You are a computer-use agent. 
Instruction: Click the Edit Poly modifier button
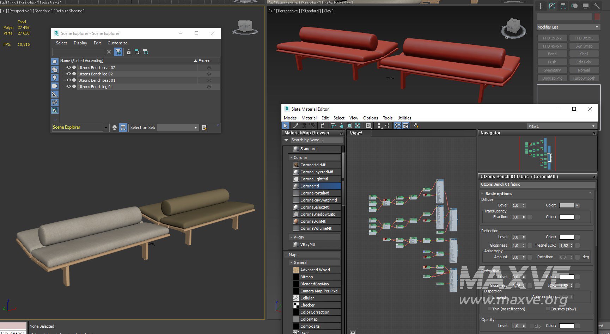584,62
